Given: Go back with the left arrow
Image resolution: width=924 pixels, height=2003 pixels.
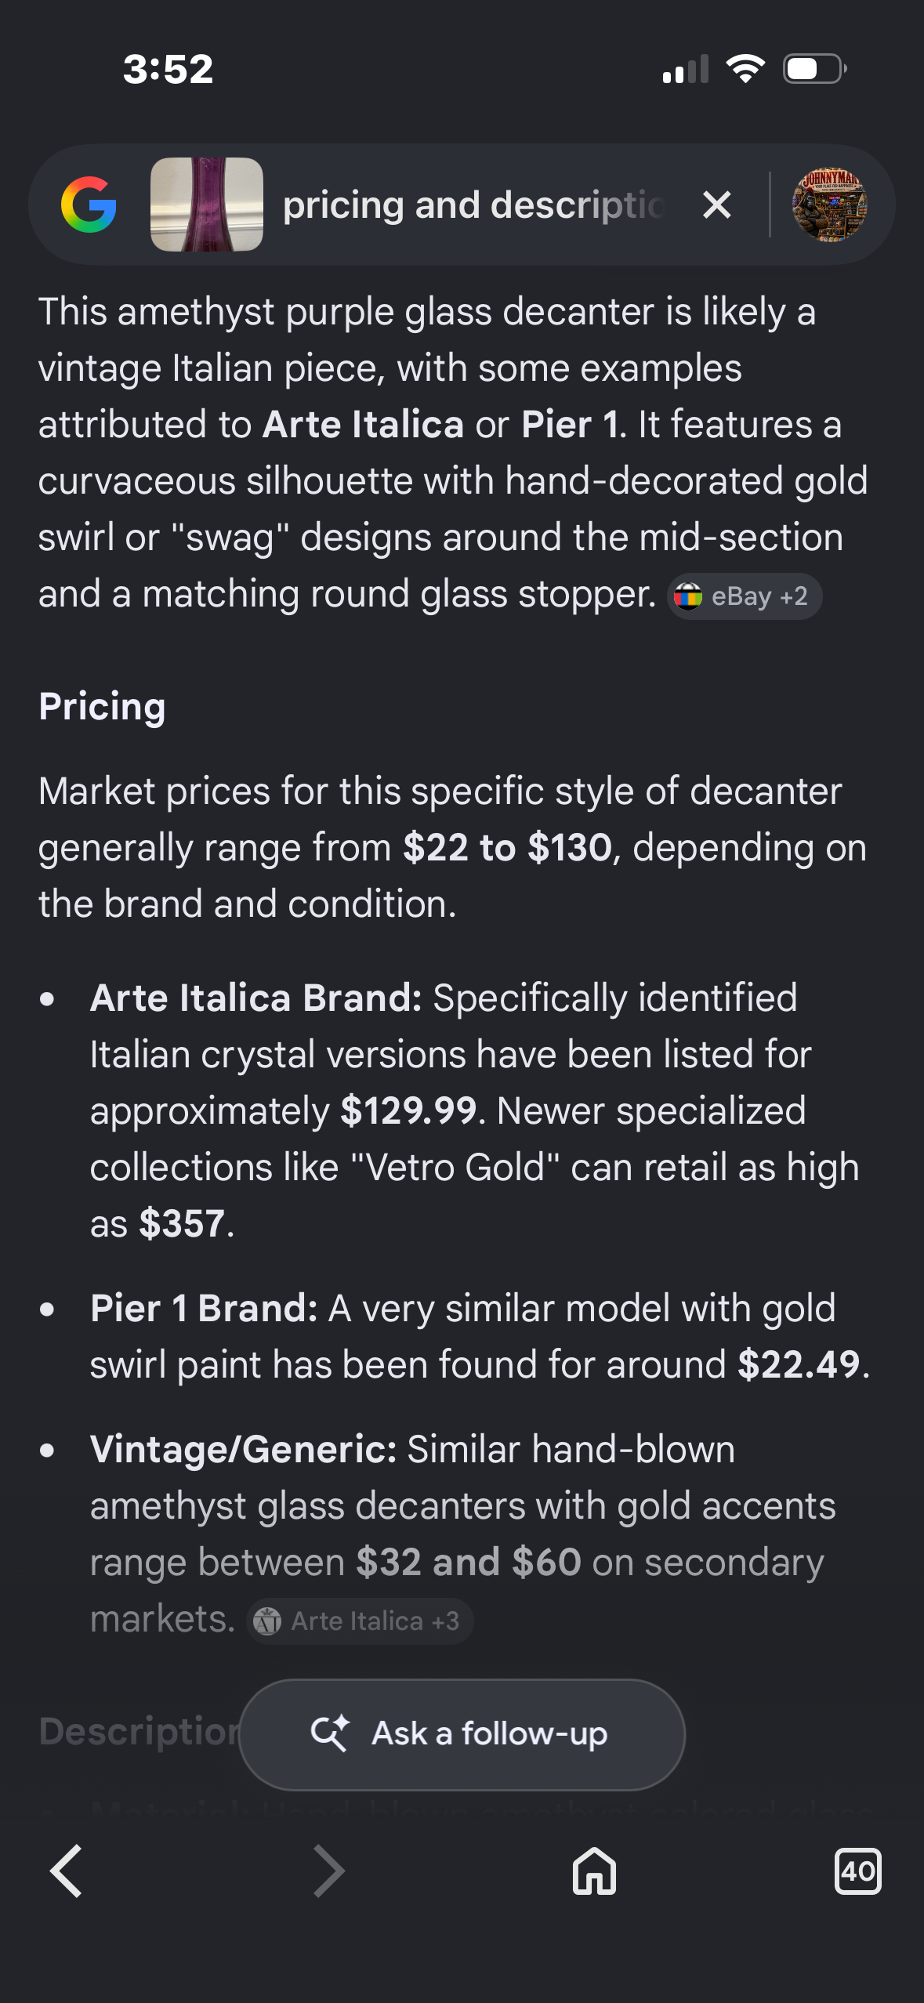Looking at the screenshot, I should [67, 1871].
